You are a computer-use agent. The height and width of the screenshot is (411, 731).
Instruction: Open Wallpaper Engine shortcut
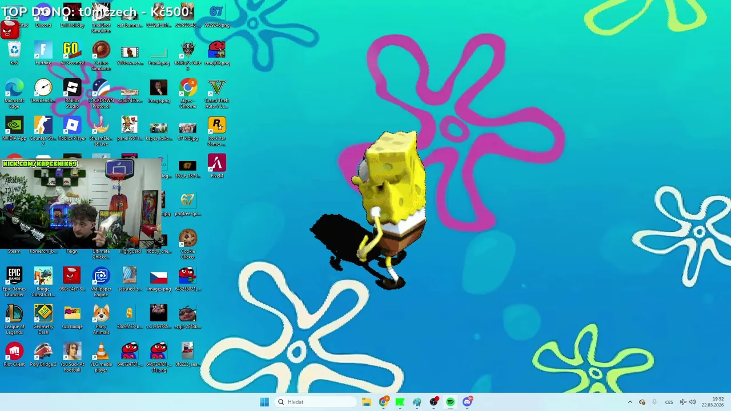[x=101, y=281]
